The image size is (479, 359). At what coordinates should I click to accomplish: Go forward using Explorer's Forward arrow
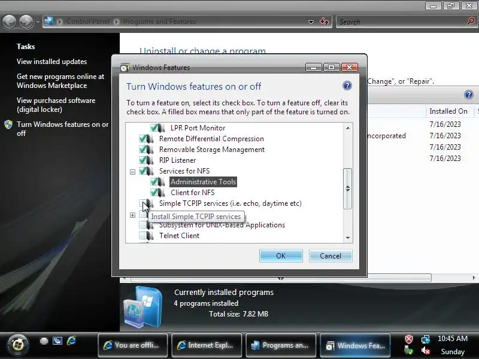[26, 22]
